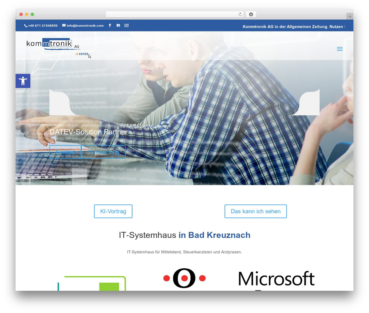
Task: Call phone number +49 671 21548850
Action: point(41,26)
